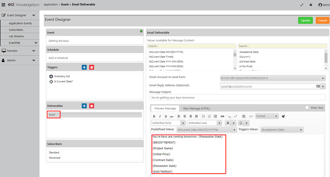Insert a bulleted list

coord(203,116)
